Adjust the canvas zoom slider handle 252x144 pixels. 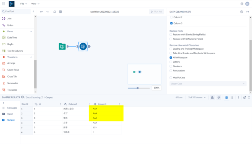coord(137,88)
